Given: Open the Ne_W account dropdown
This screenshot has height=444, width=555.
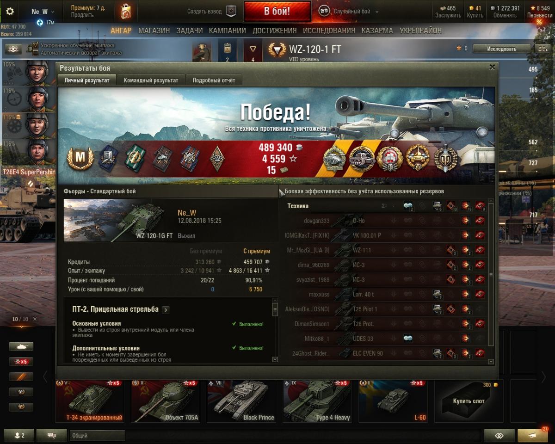Looking at the screenshot, I should tap(42, 12).
